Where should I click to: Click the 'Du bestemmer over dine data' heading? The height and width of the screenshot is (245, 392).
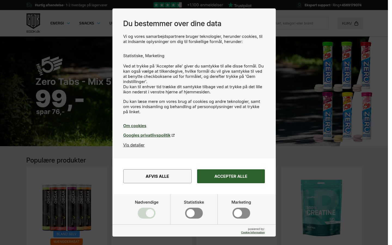(x=172, y=24)
